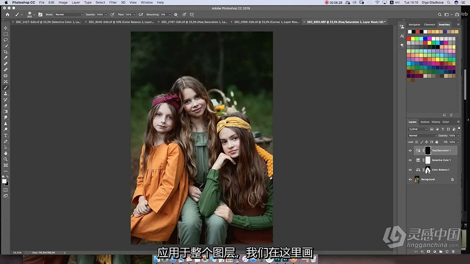Click the foreground color swatch
Viewport: 470px width, 264px height.
coord(4,181)
